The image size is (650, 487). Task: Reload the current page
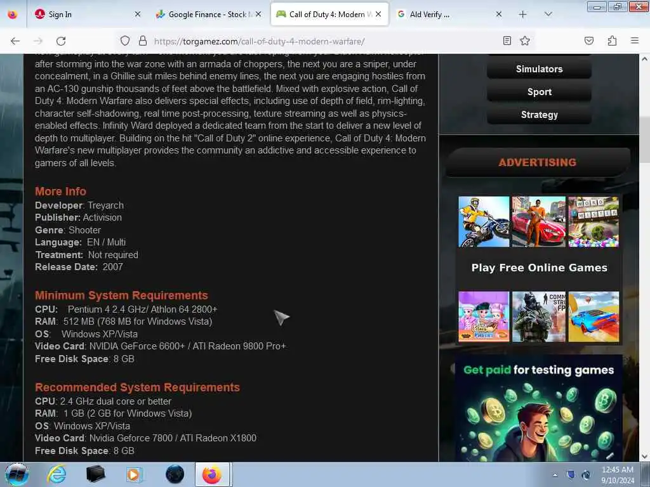coord(61,41)
